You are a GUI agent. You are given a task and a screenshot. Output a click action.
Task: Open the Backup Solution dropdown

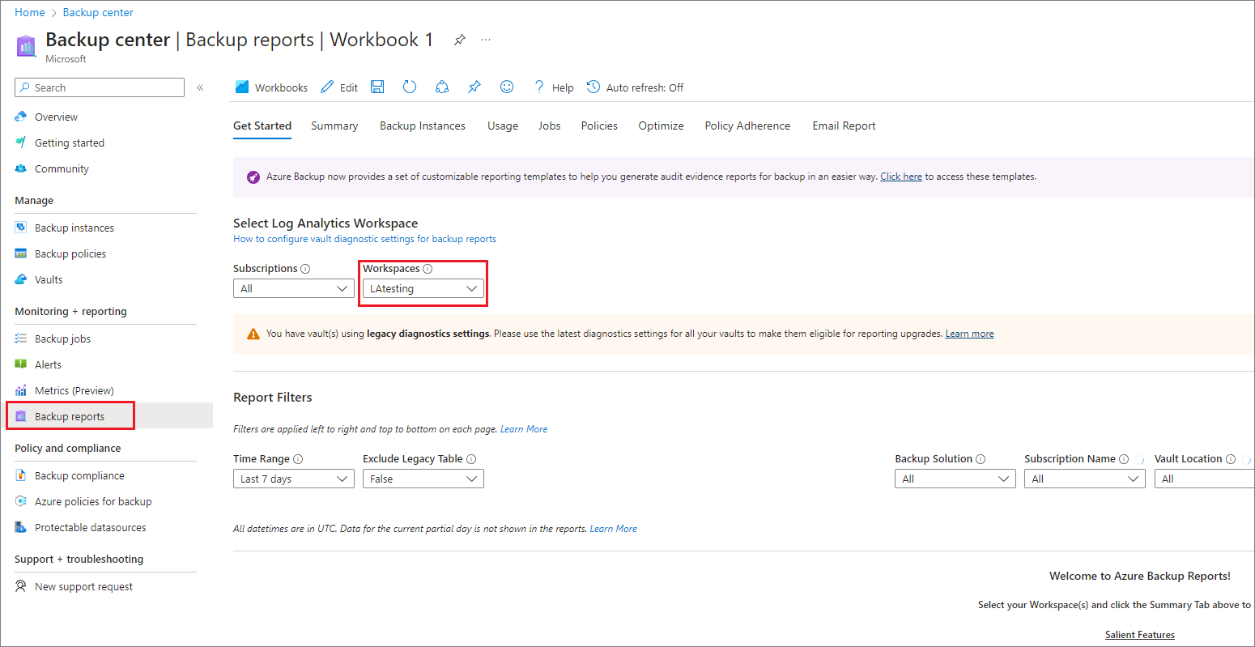click(x=955, y=479)
